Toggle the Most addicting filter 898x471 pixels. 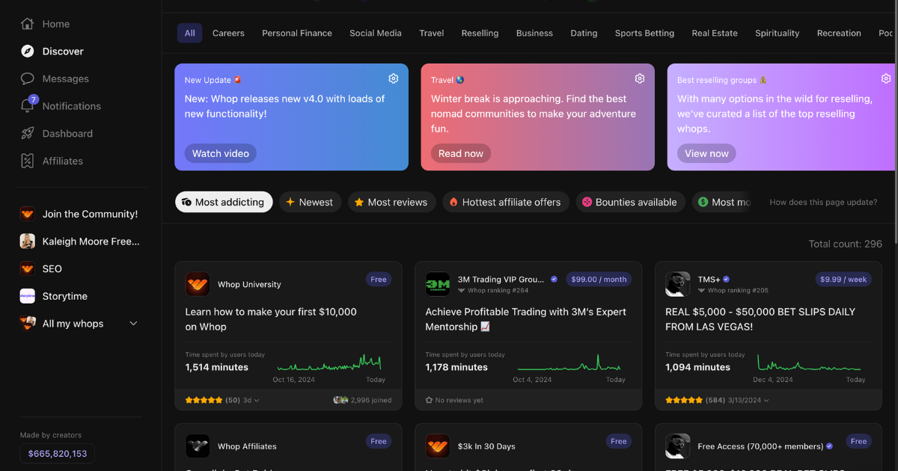[x=224, y=202]
